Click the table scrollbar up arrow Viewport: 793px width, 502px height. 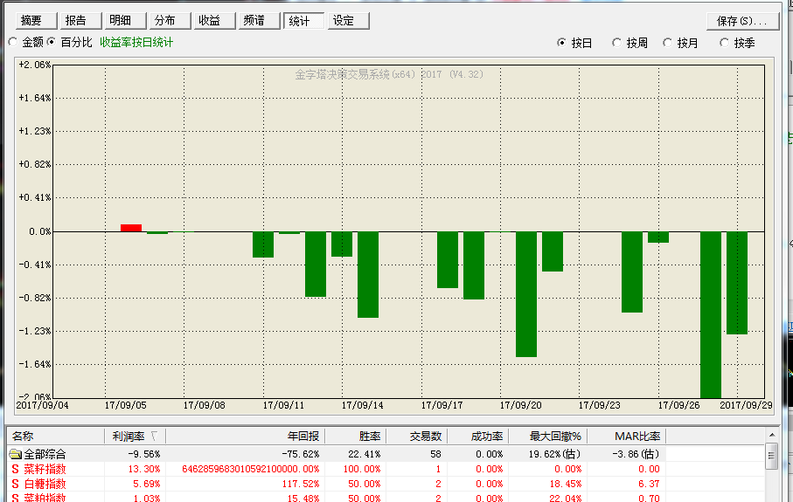[771, 451]
